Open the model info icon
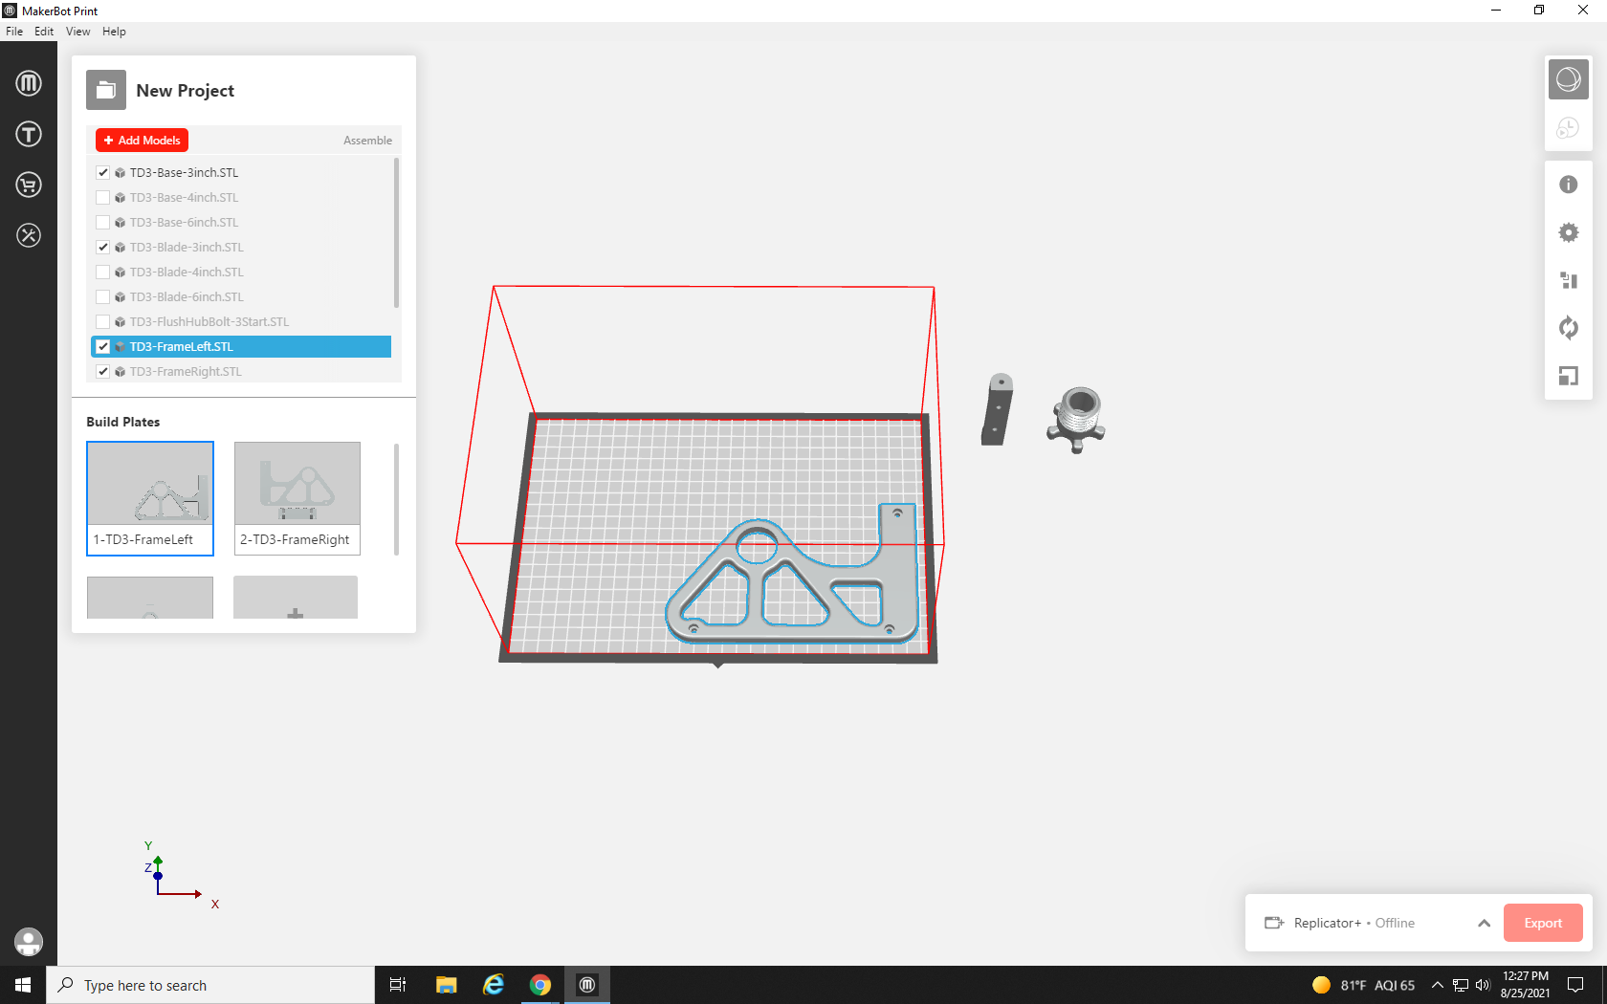Image resolution: width=1607 pixels, height=1004 pixels. [1569, 185]
